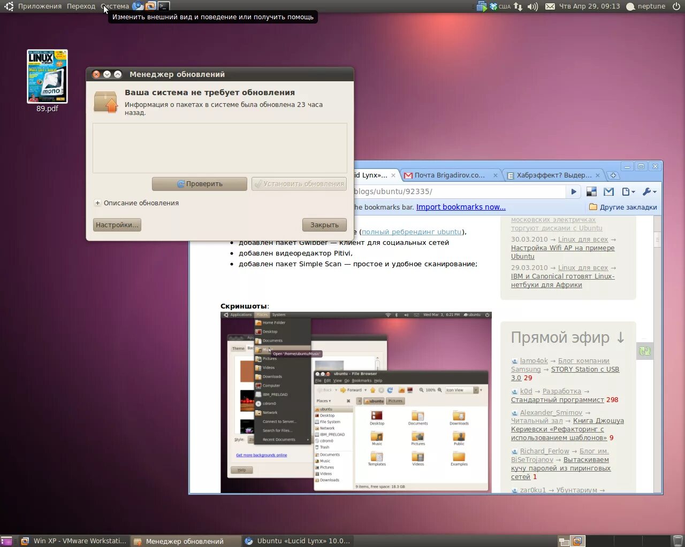
Task: Click the Delicious extension icon in browser
Action: click(x=591, y=191)
